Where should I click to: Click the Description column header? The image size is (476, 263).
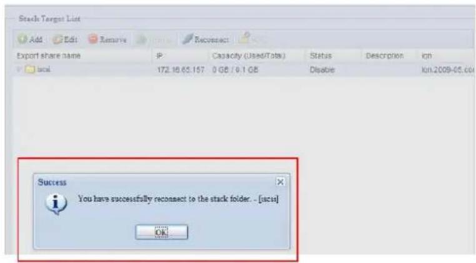[385, 56]
